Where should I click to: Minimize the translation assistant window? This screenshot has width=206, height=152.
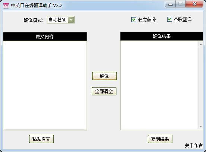pos(171,4)
